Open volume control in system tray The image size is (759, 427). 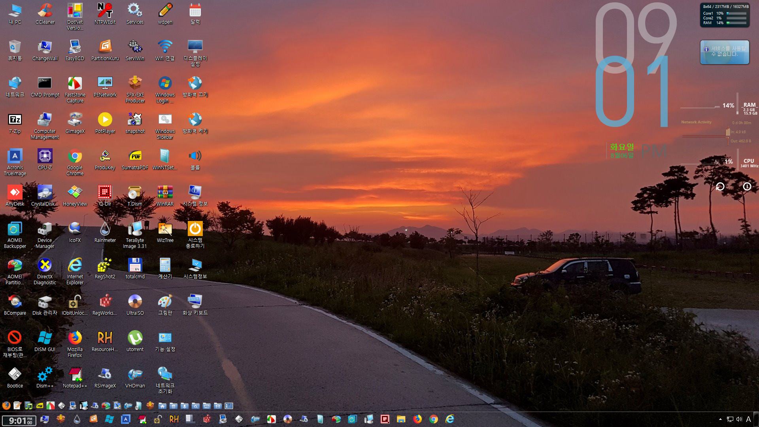(739, 419)
